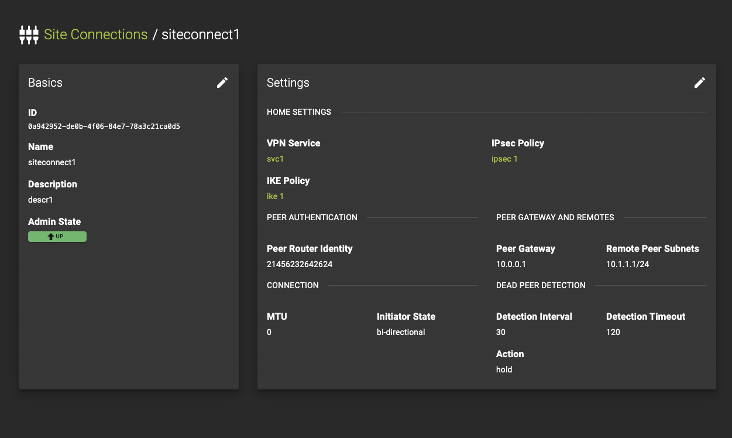Image resolution: width=732 pixels, height=438 pixels.
Task: Edit the Basics card via pencil icon
Action: (222, 83)
